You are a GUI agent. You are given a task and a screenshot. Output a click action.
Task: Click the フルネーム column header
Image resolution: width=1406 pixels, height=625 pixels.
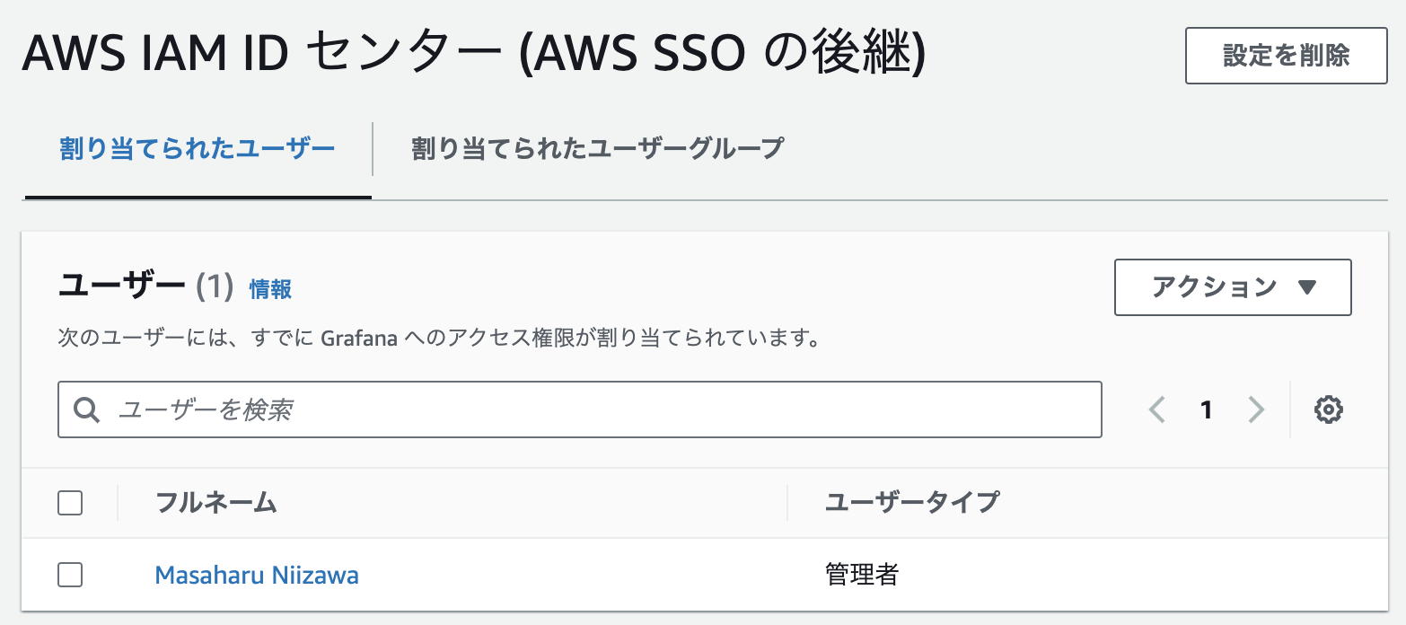coord(216,503)
